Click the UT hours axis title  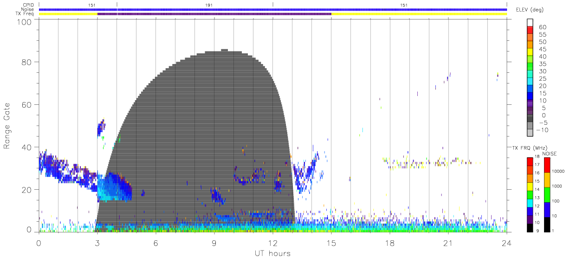[x=272, y=254]
